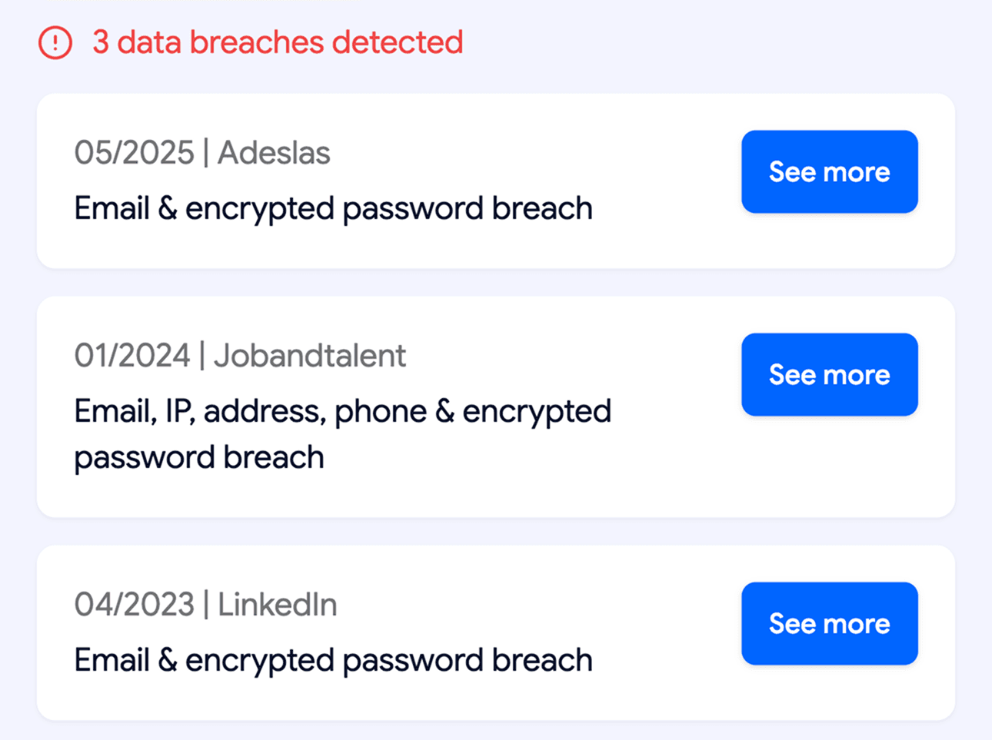
Task: Click See more for the Adeslas breach
Action: 829,171
